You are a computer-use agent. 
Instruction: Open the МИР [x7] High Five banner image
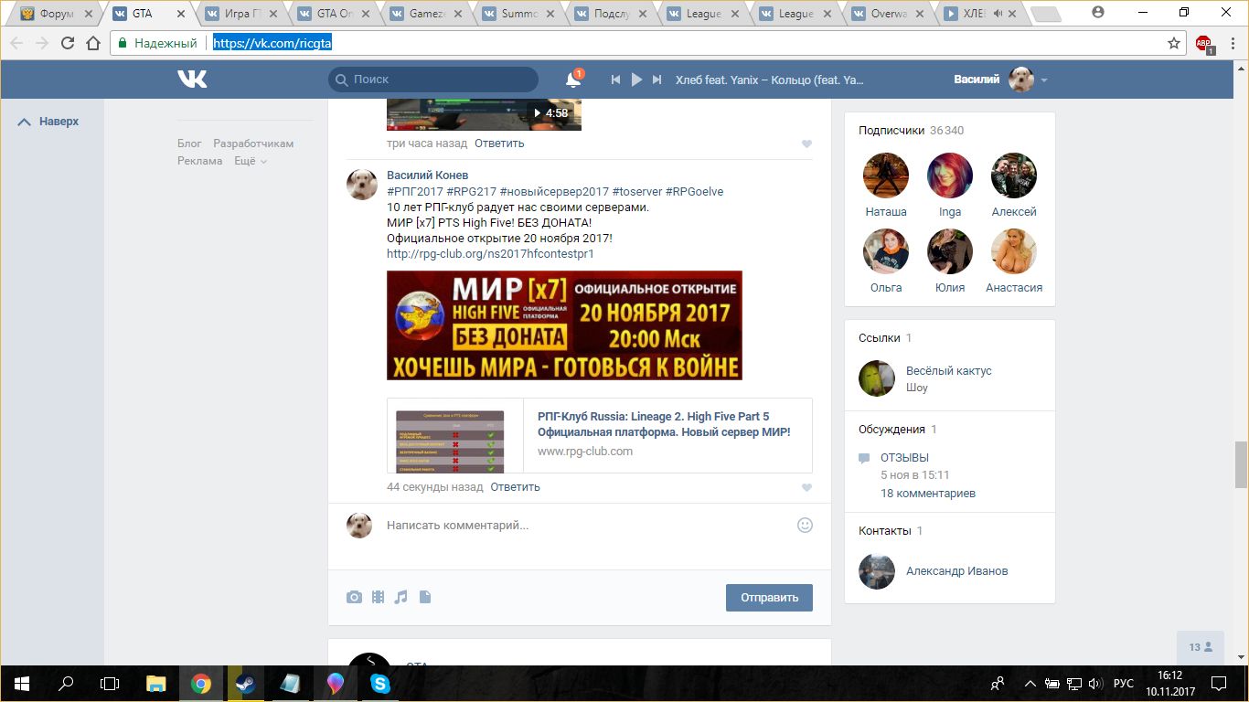click(x=564, y=325)
